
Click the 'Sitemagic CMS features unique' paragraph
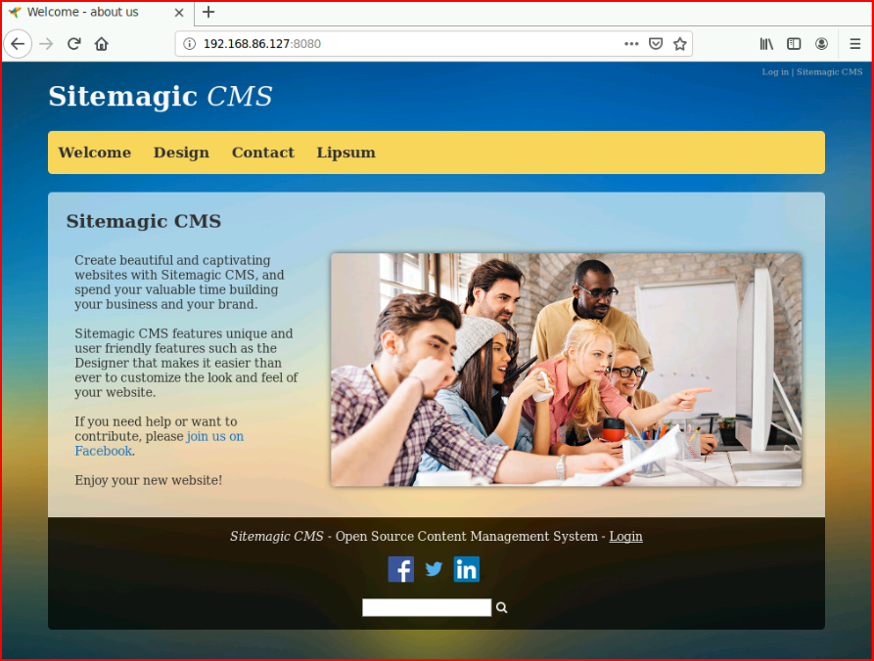point(186,363)
